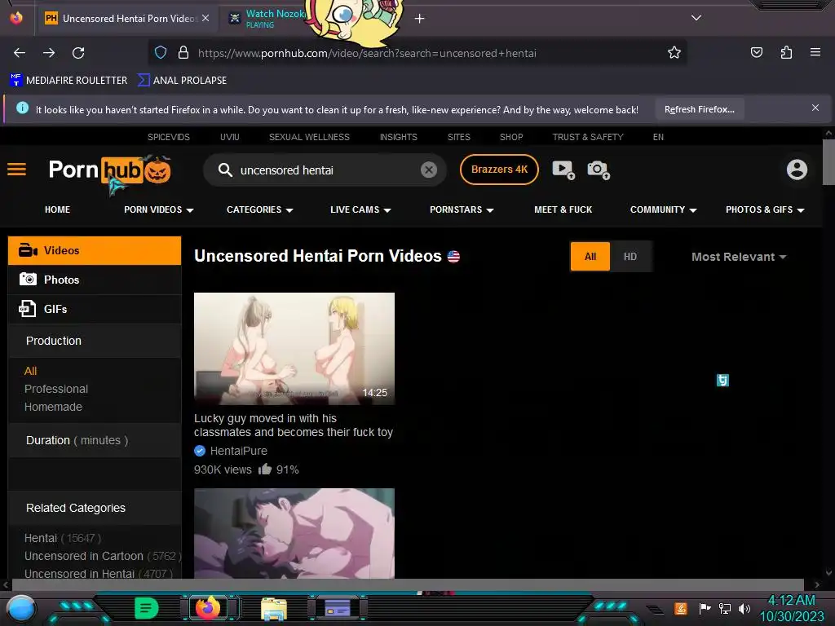Expand the LIVE CAMS dropdown menu
The height and width of the screenshot is (626, 835).
click(x=360, y=209)
